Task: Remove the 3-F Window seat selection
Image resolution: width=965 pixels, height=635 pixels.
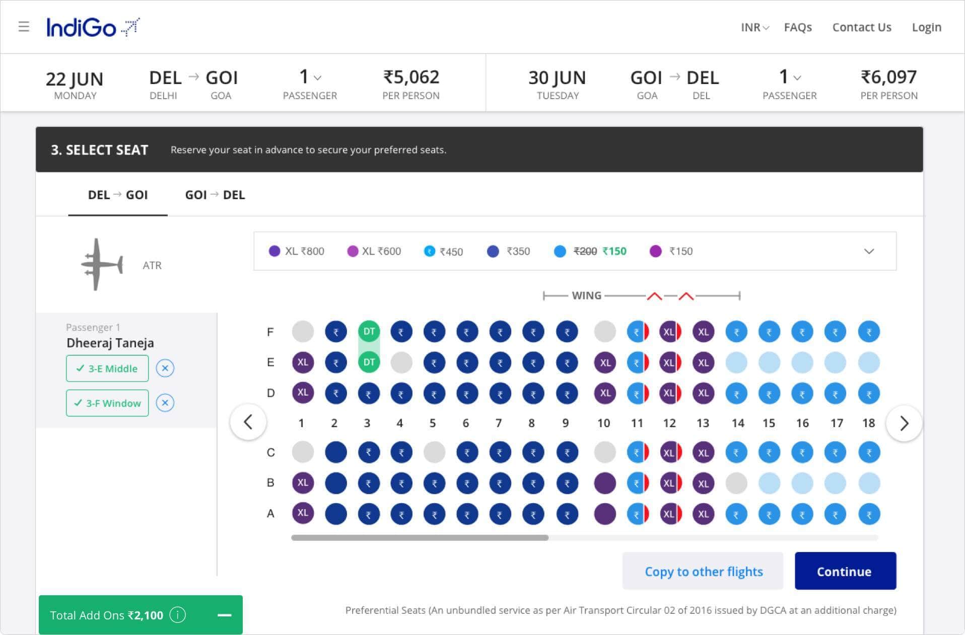Action: point(165,403)
